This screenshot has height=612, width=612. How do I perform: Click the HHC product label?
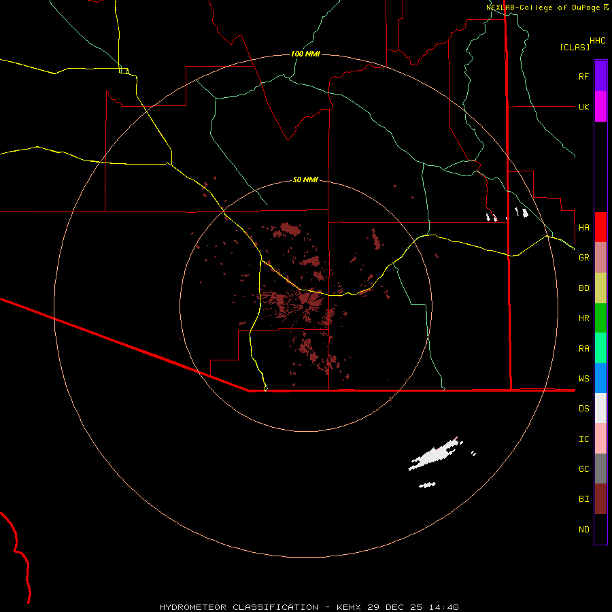click(597, 41)
